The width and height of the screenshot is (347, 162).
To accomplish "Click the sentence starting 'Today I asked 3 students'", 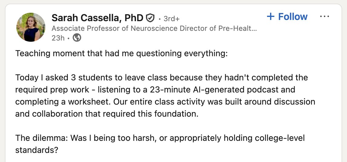I will point(161,78).
